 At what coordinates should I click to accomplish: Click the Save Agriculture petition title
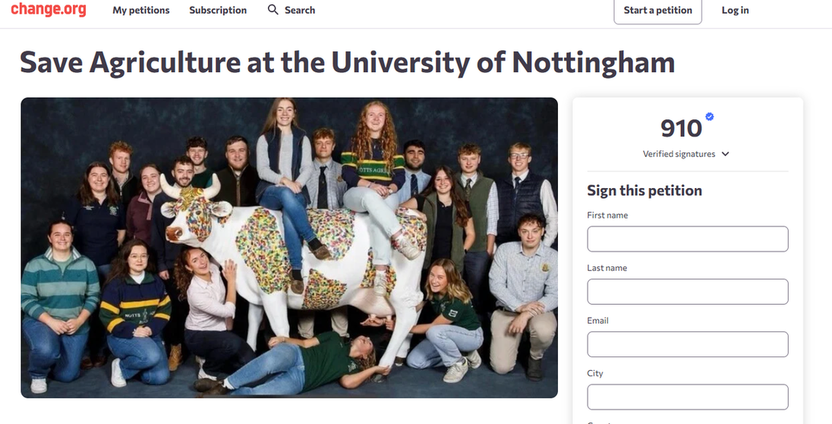point(347,62)
